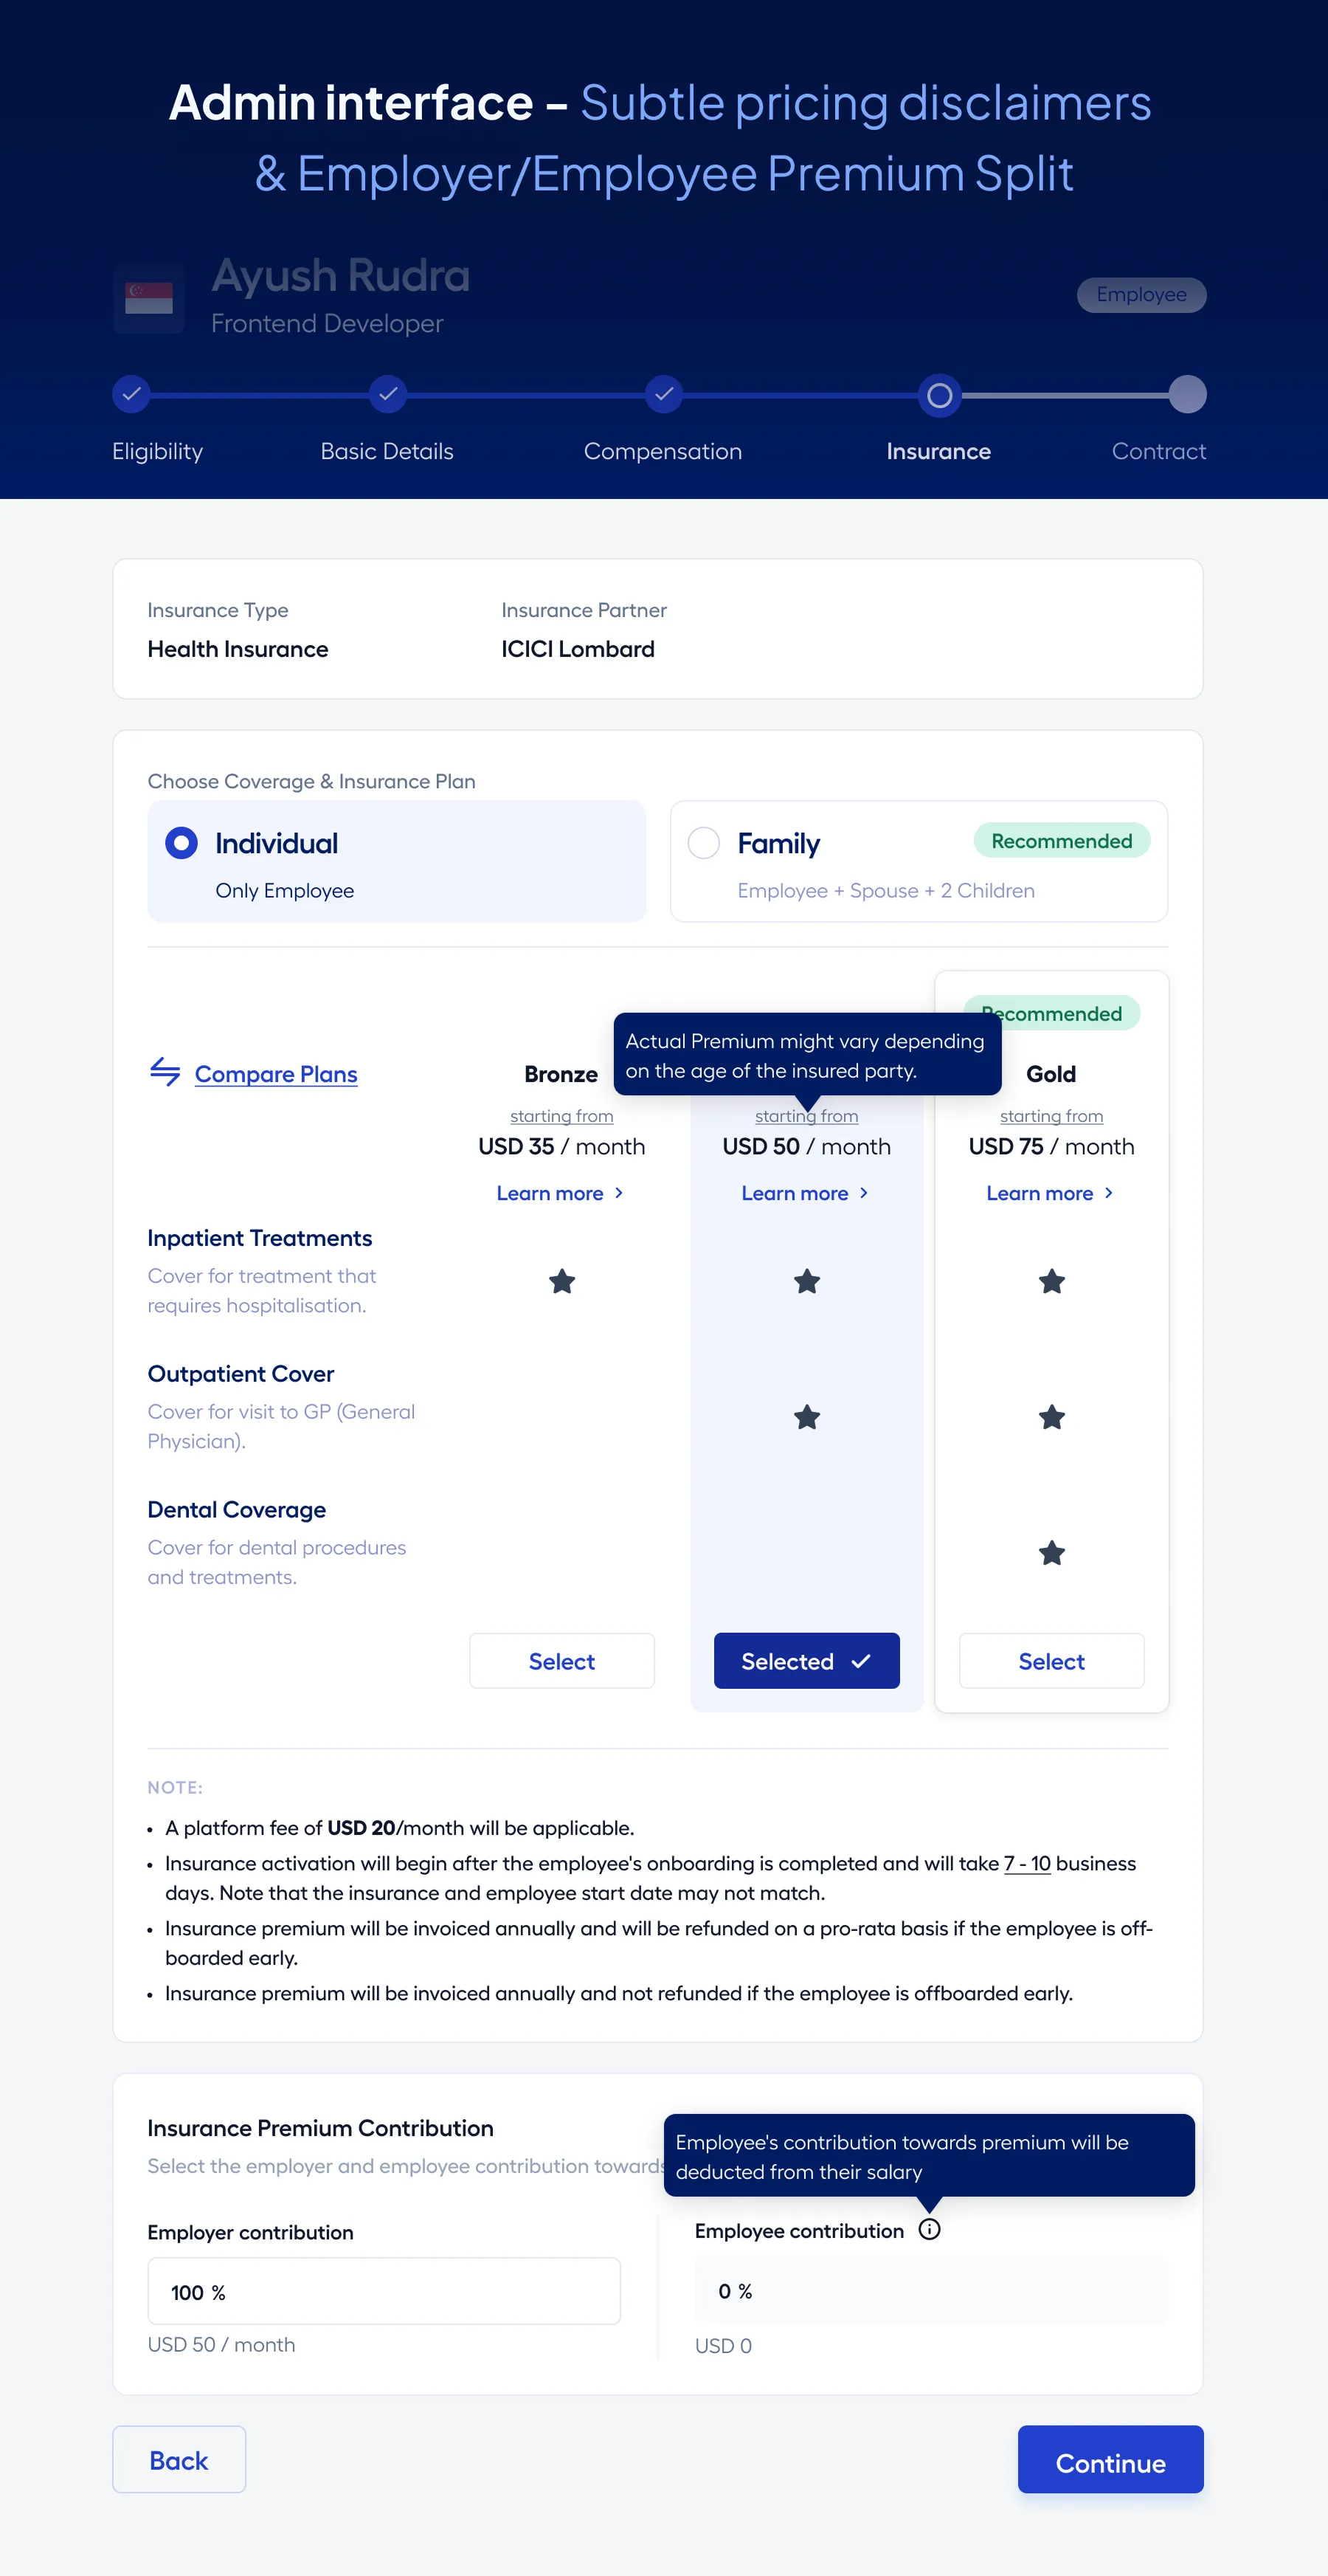Click Gold Outpatient Cover star
This screenshot has width=1328, height=2576.
[x=1051, y=1417]
